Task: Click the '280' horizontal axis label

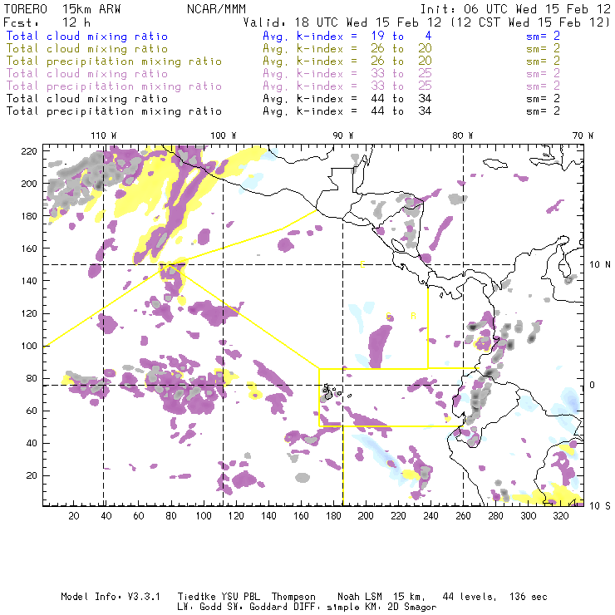Action: click(496, 516)
